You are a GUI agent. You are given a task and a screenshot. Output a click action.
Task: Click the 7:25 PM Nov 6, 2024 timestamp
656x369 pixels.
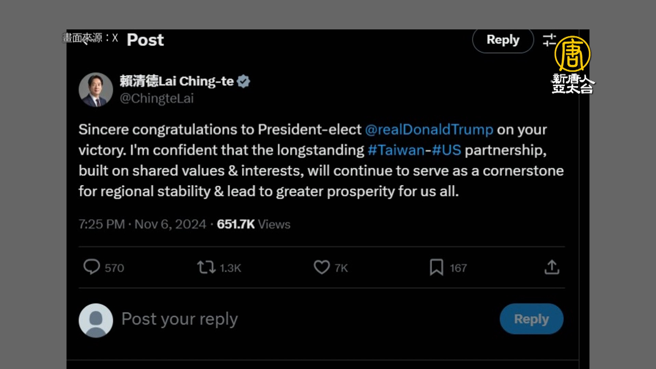coord(142,224)
